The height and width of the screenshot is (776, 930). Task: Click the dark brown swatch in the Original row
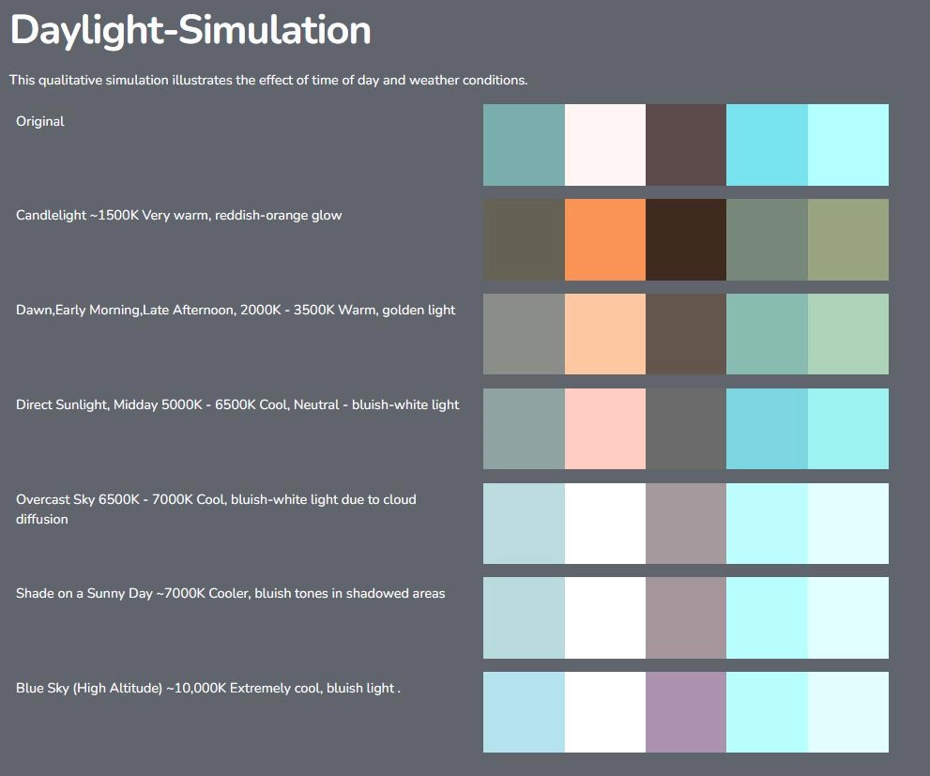686,145
